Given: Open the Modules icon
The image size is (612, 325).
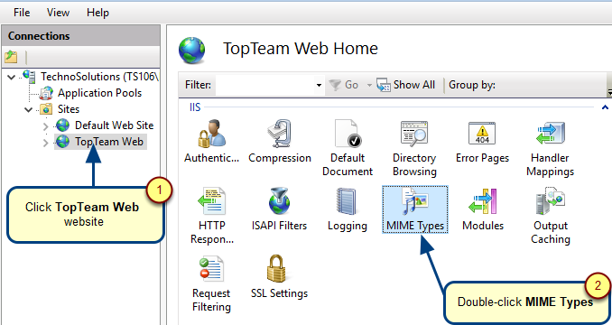Looking at the screenshot, I should pyautogui.click(x=482, y=201).
